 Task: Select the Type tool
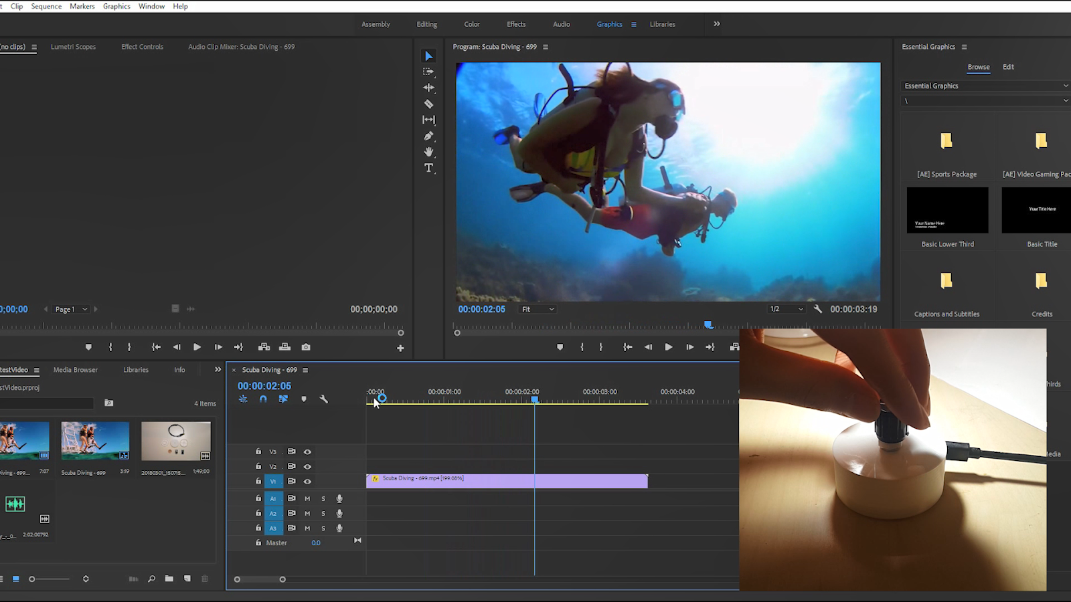[428, 168]
